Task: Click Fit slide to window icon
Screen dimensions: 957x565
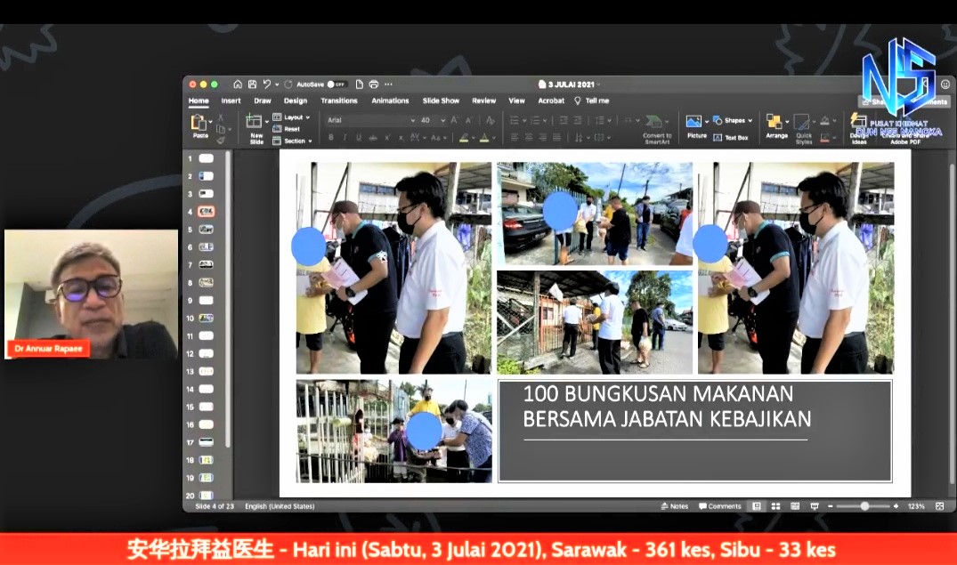Action: (939, 506)
